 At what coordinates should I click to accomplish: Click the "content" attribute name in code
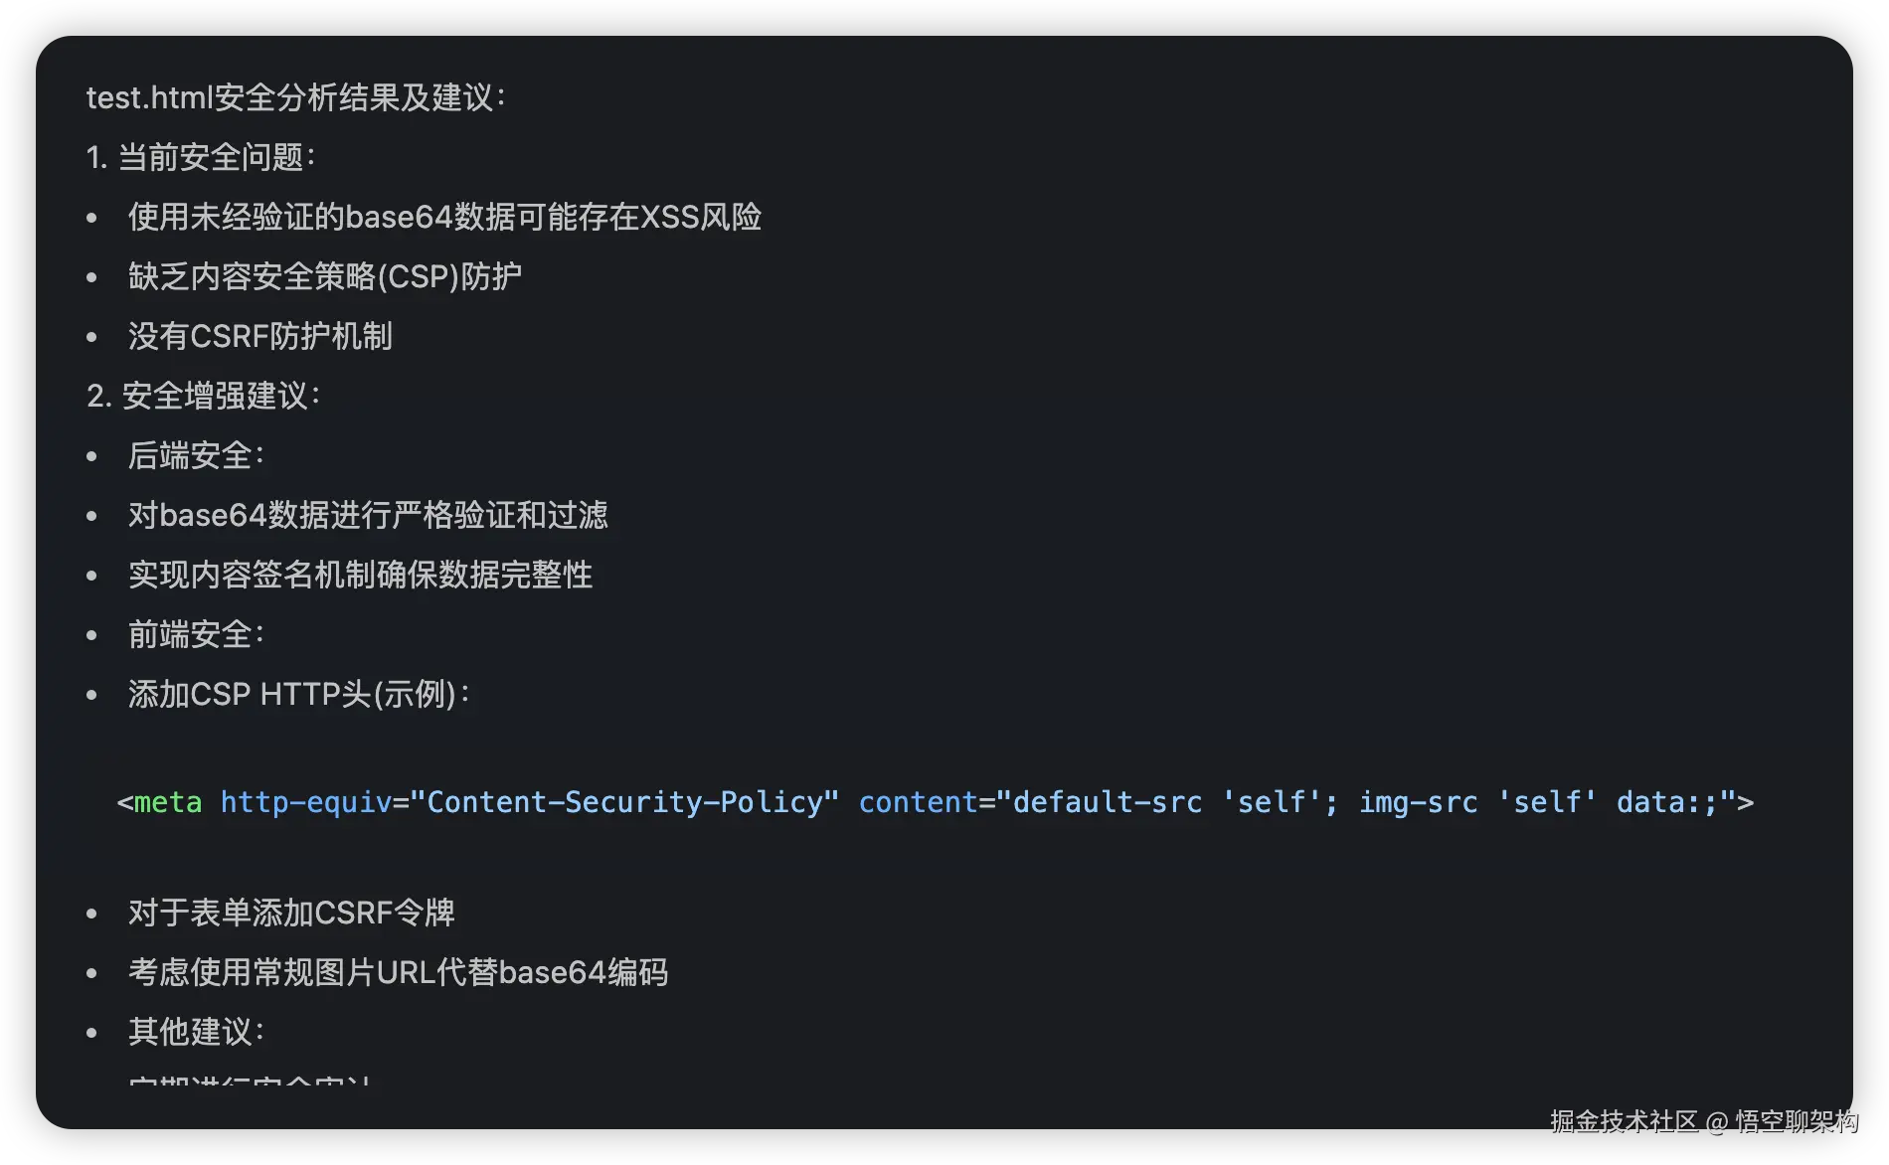[x=918, y=802]
